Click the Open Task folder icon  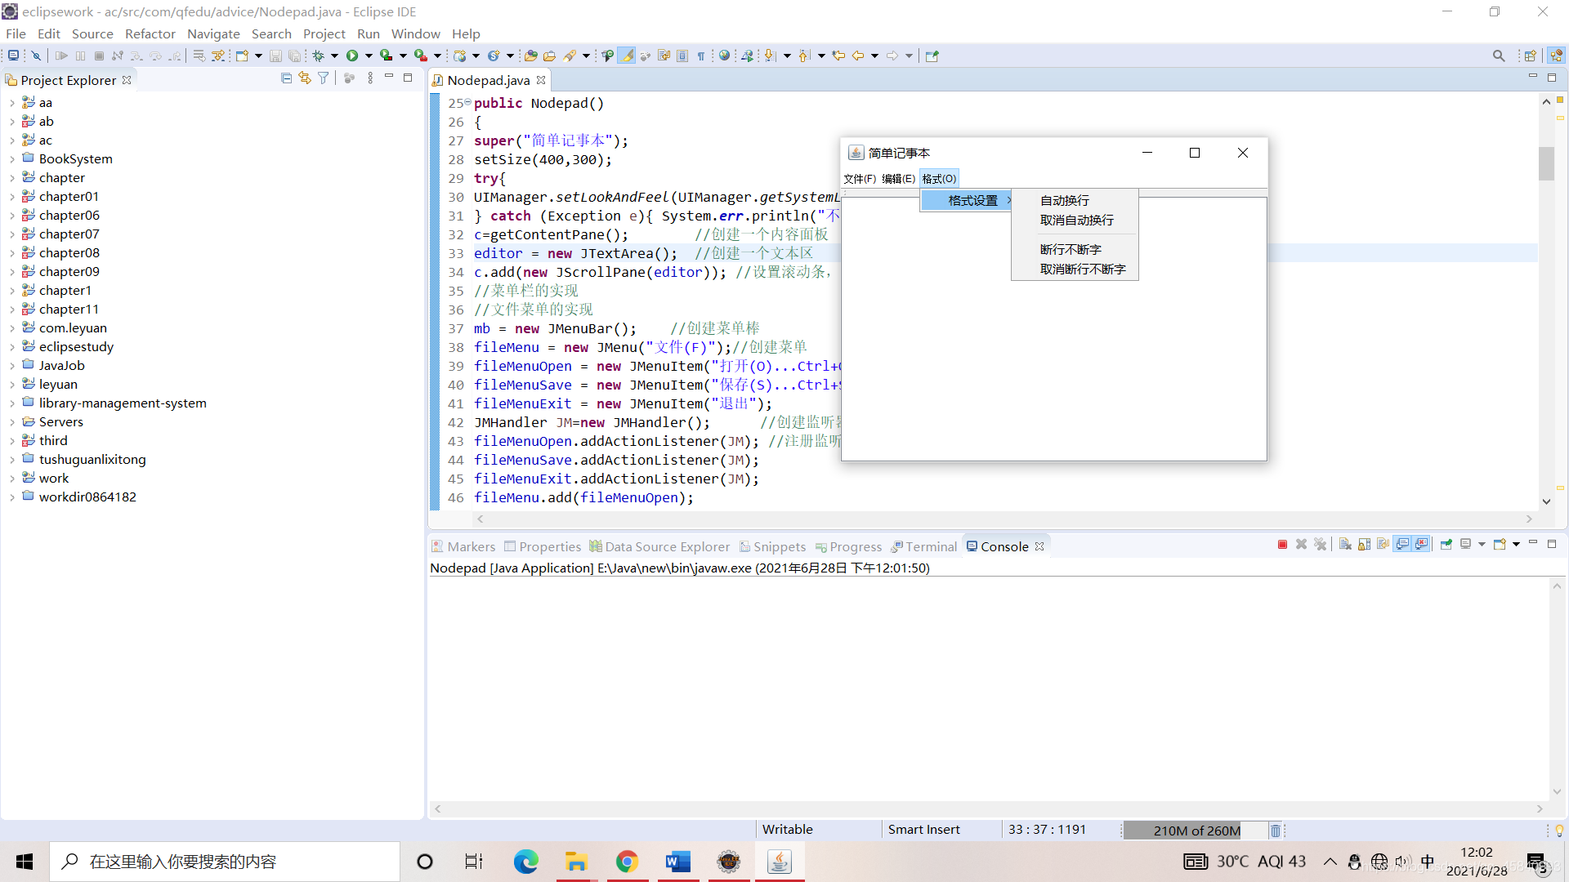pyautogui.click(x=550, y=56)
